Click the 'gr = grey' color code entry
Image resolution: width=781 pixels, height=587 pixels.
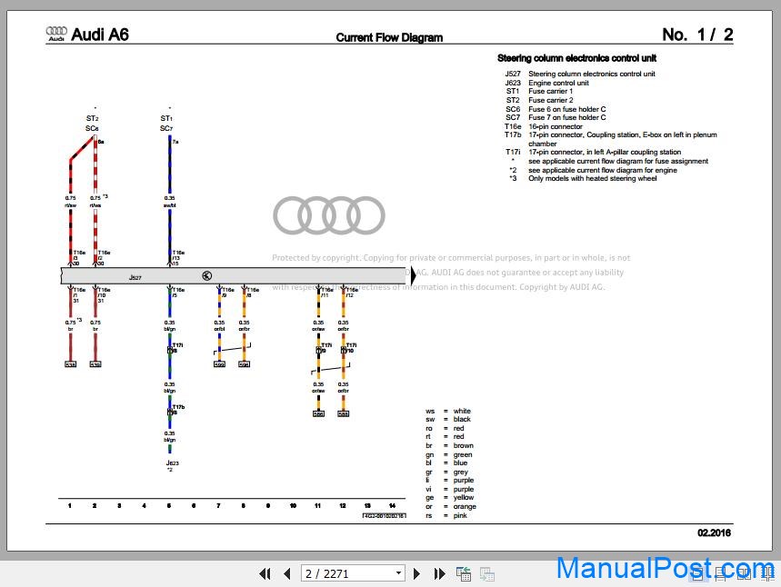click(x=446, y=472)
